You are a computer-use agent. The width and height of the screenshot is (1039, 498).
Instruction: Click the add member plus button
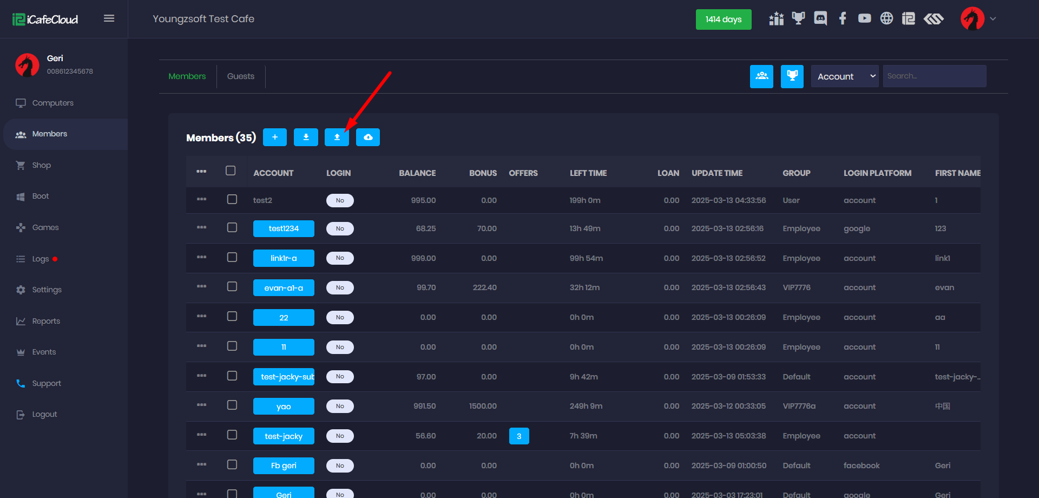point(275,137)
